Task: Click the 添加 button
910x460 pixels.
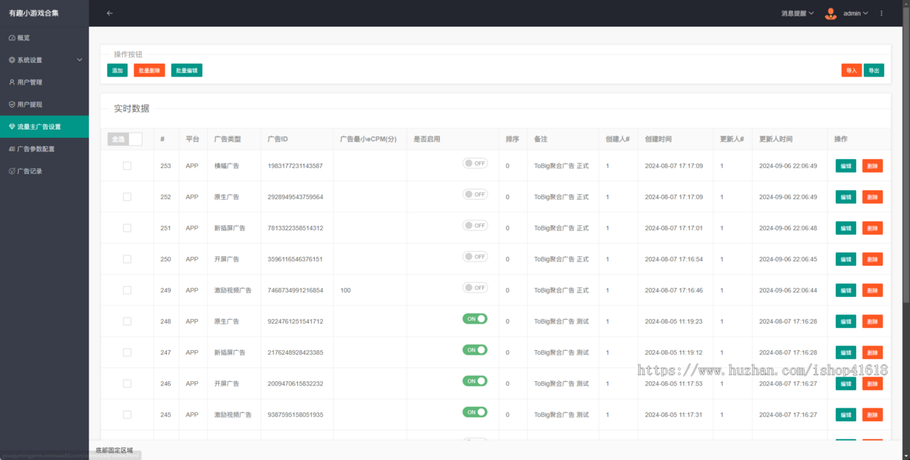Action: (117, 70)
